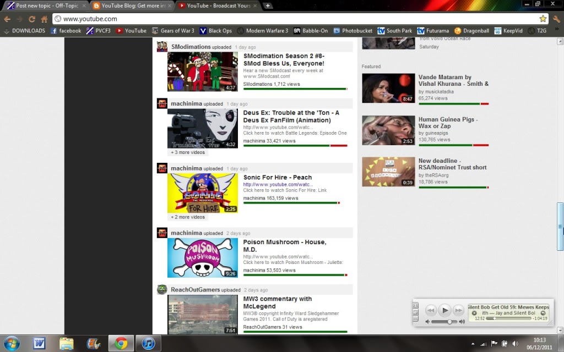Image resolution: width=564 pixels, height=352 pixels.
Task: Reload the page with the refresh icon
Action: pos(32,19)
